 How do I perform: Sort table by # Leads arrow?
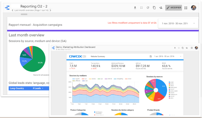[43, 88]
